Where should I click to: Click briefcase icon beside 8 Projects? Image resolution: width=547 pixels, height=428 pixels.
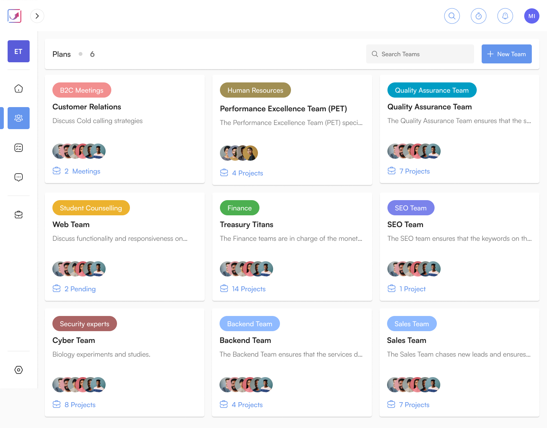tap(57, 404)
